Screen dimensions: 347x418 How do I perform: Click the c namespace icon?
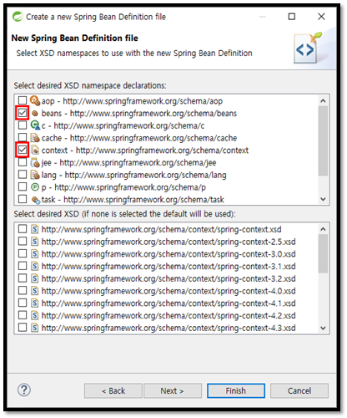click(35, 125)
